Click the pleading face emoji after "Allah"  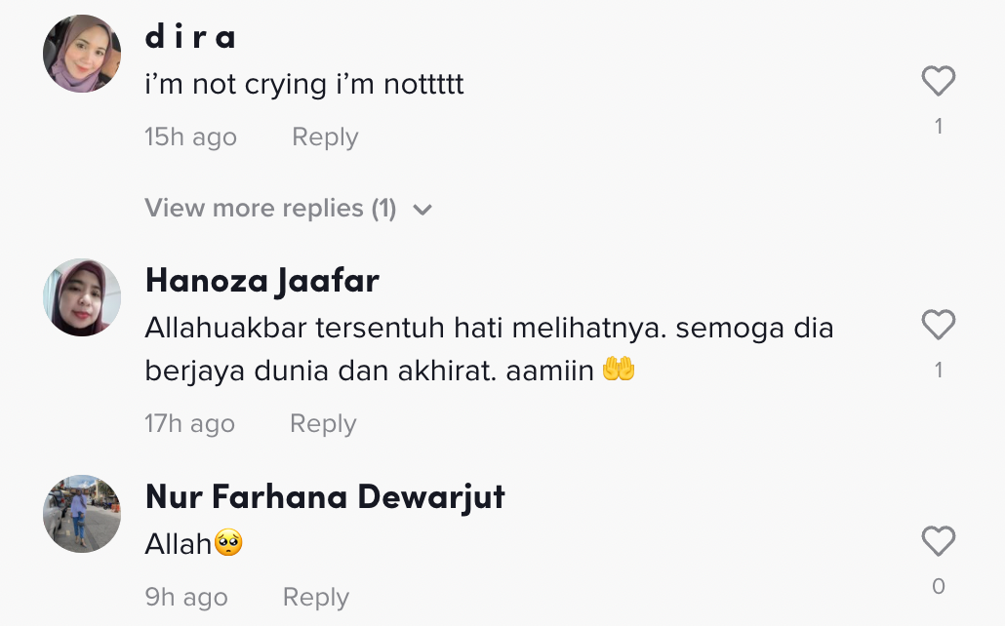tap(228, 544)
